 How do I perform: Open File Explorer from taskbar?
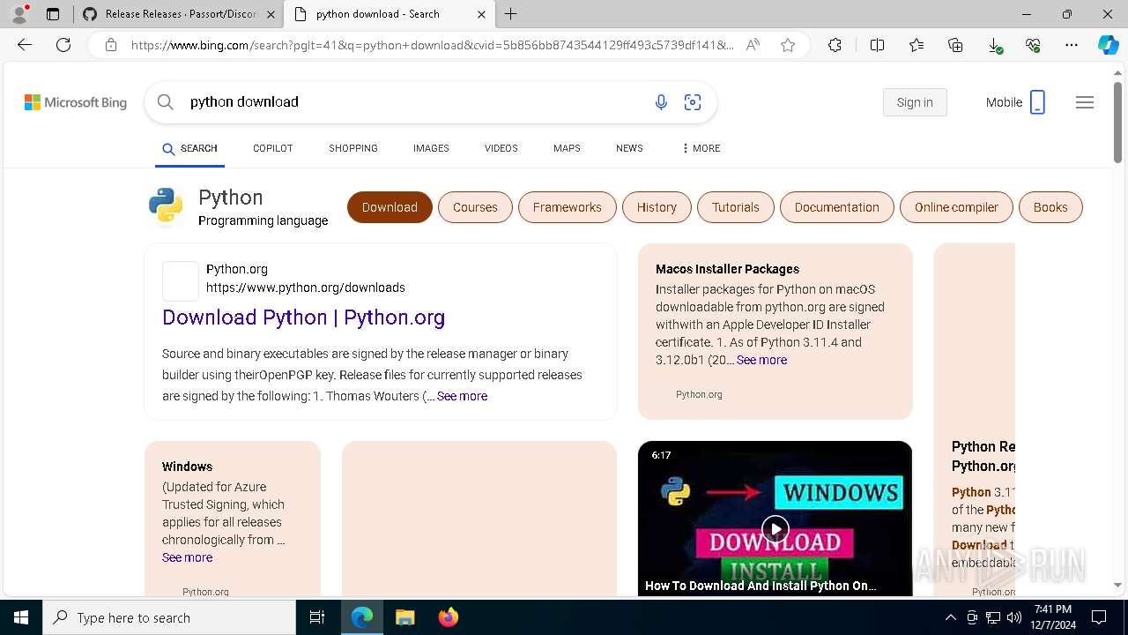click(404, 617)
